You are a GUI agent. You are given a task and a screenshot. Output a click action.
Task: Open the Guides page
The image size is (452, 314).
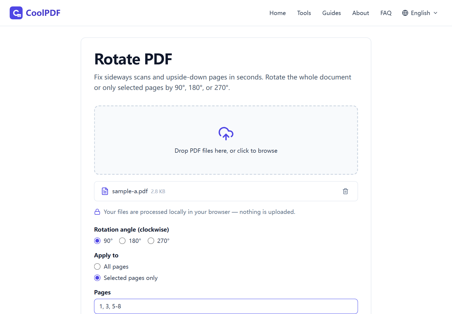[x=331, y=13]
